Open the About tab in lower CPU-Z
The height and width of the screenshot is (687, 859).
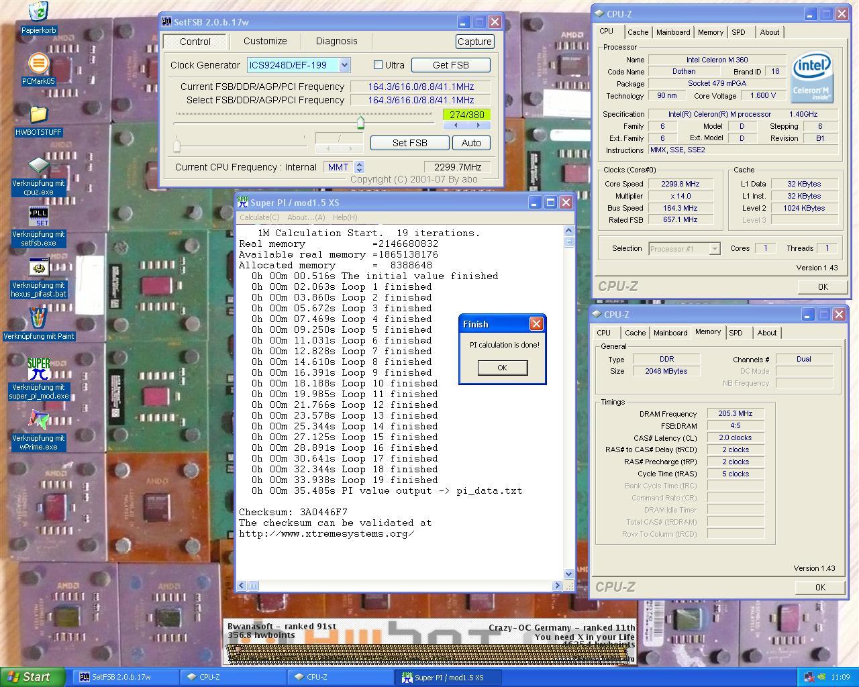(x=766, y=333)
